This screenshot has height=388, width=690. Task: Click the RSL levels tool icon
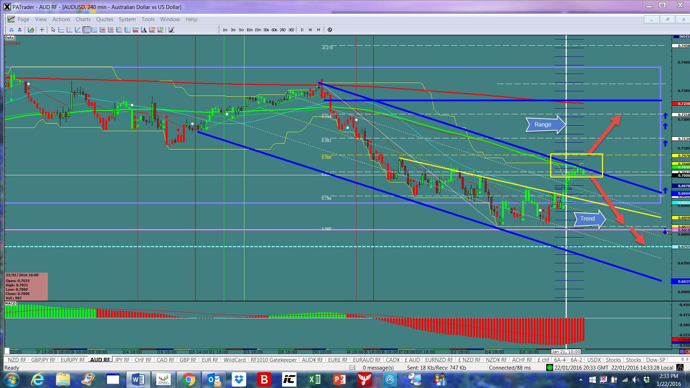(x=160, y=30)
